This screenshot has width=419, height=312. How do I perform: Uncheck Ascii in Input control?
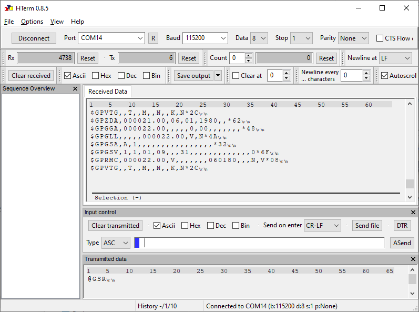(157, 226)
